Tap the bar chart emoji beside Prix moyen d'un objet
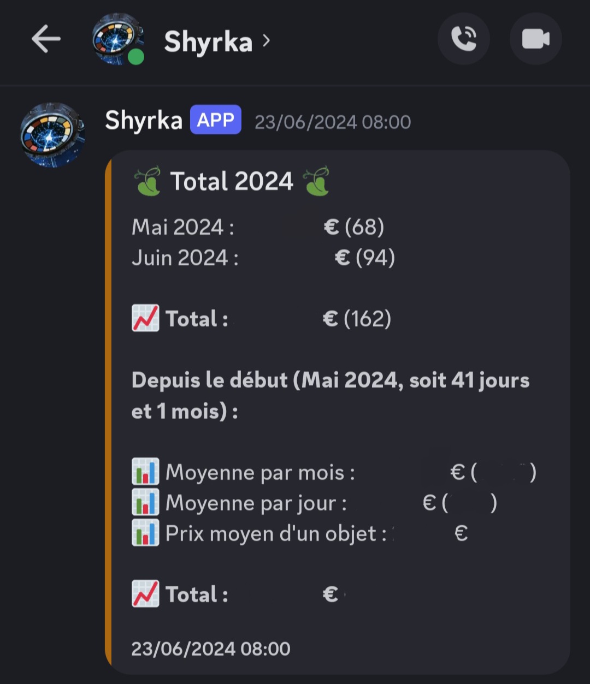Screen dimensions: 590x684 tap(145, 533)
